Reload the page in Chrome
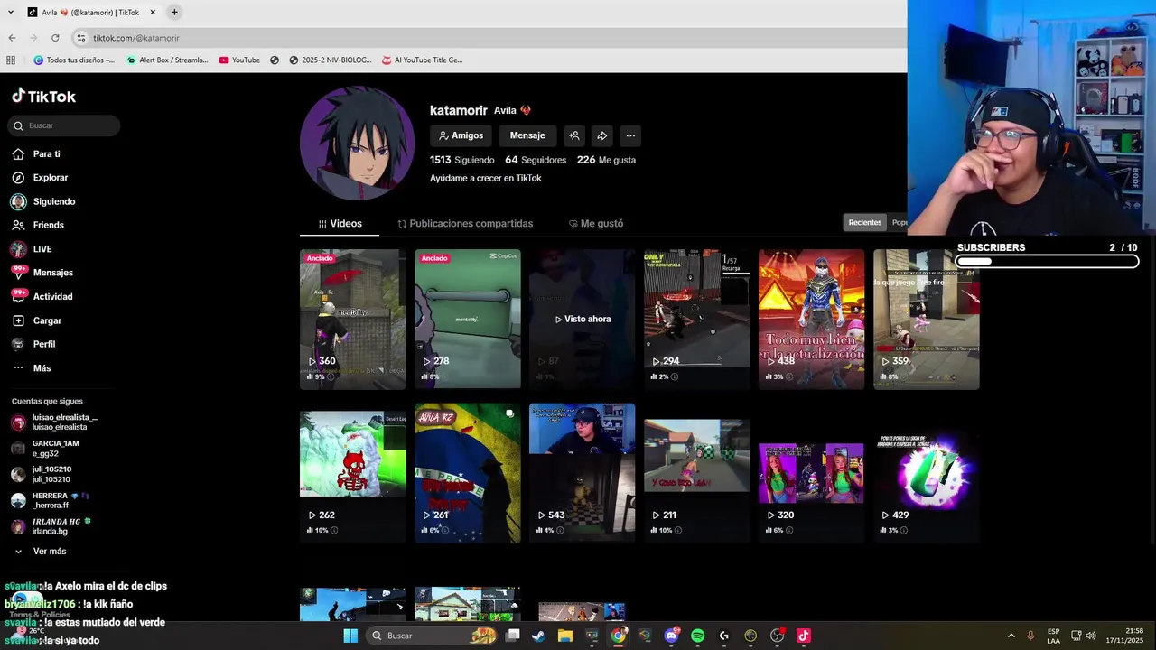1156x650 pixels. [x=55, y=38]
